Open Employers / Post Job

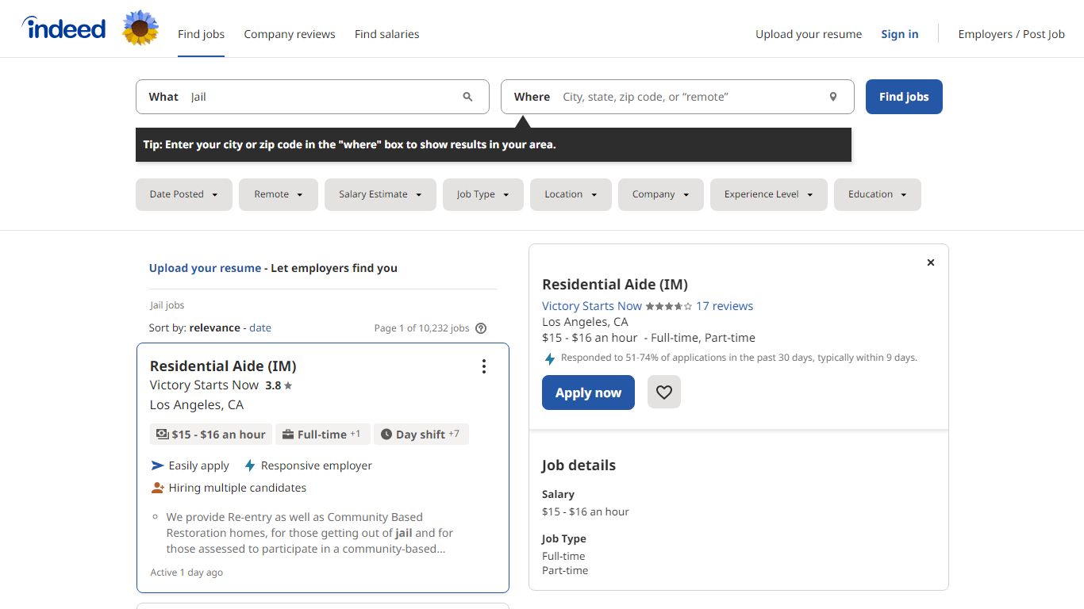pos(1012,34)
